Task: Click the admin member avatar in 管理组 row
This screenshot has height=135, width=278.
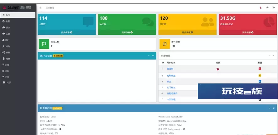Action: [x=218, y=69]
